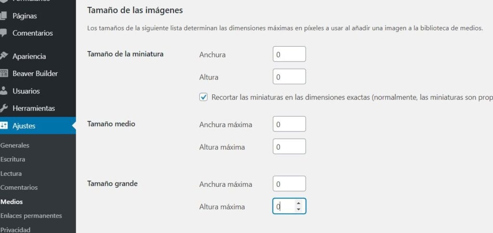Decrease Altura máxima using down stepper arrow

click(x=298, y=209)
